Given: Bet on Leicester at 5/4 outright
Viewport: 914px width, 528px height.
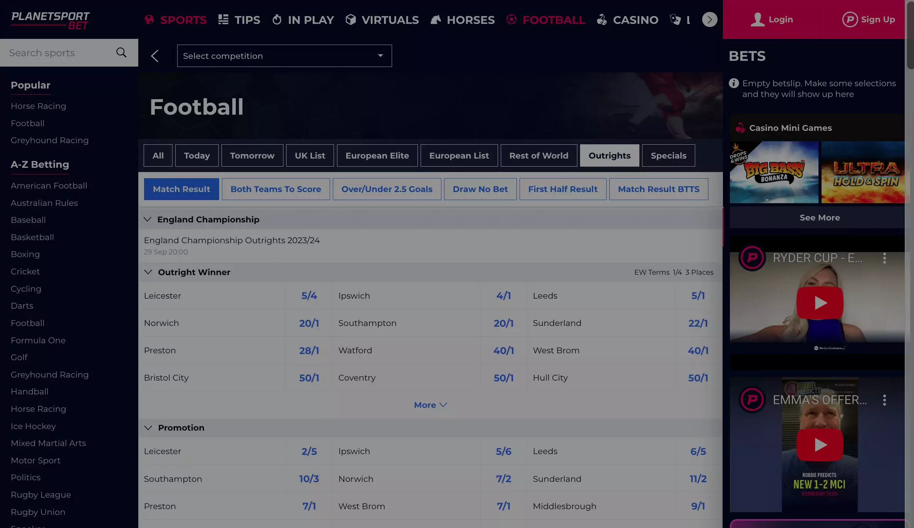Looking at the screenshot, I should click(x=309, y=296).
